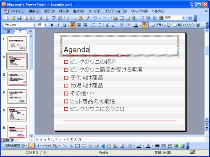Open the font size 38 dropdown
This screenshot has width=210, height=157.
pos(45,25)
